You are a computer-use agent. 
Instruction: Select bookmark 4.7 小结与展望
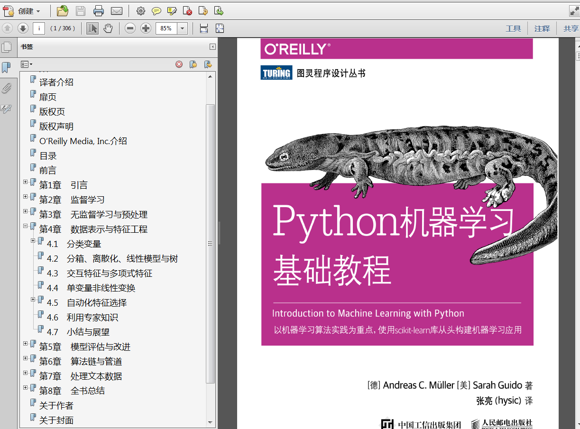click(78, 332)
